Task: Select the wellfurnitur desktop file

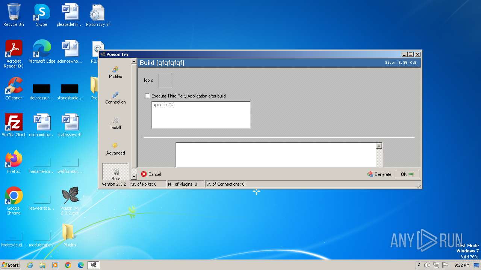Action: click(70, 165)
